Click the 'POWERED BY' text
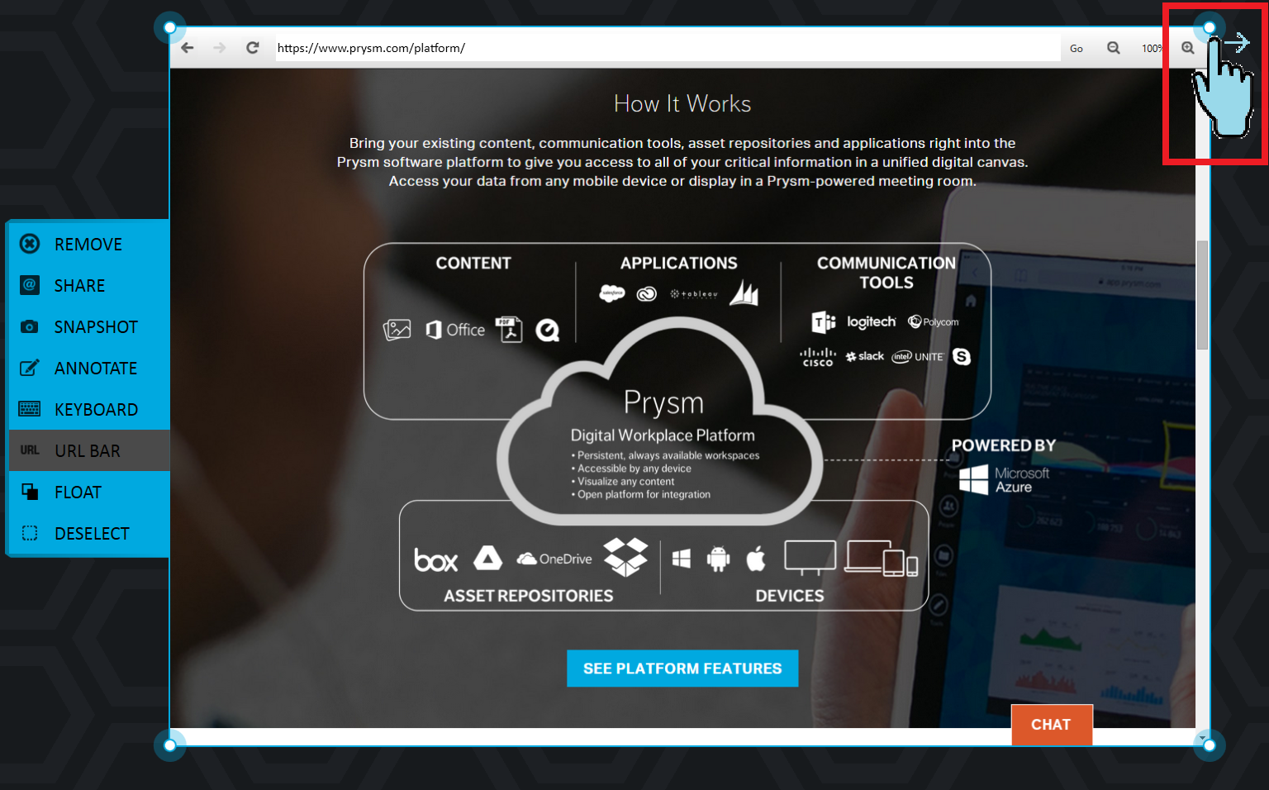The image size is (1269, 790). click(x=1004, y=445)
